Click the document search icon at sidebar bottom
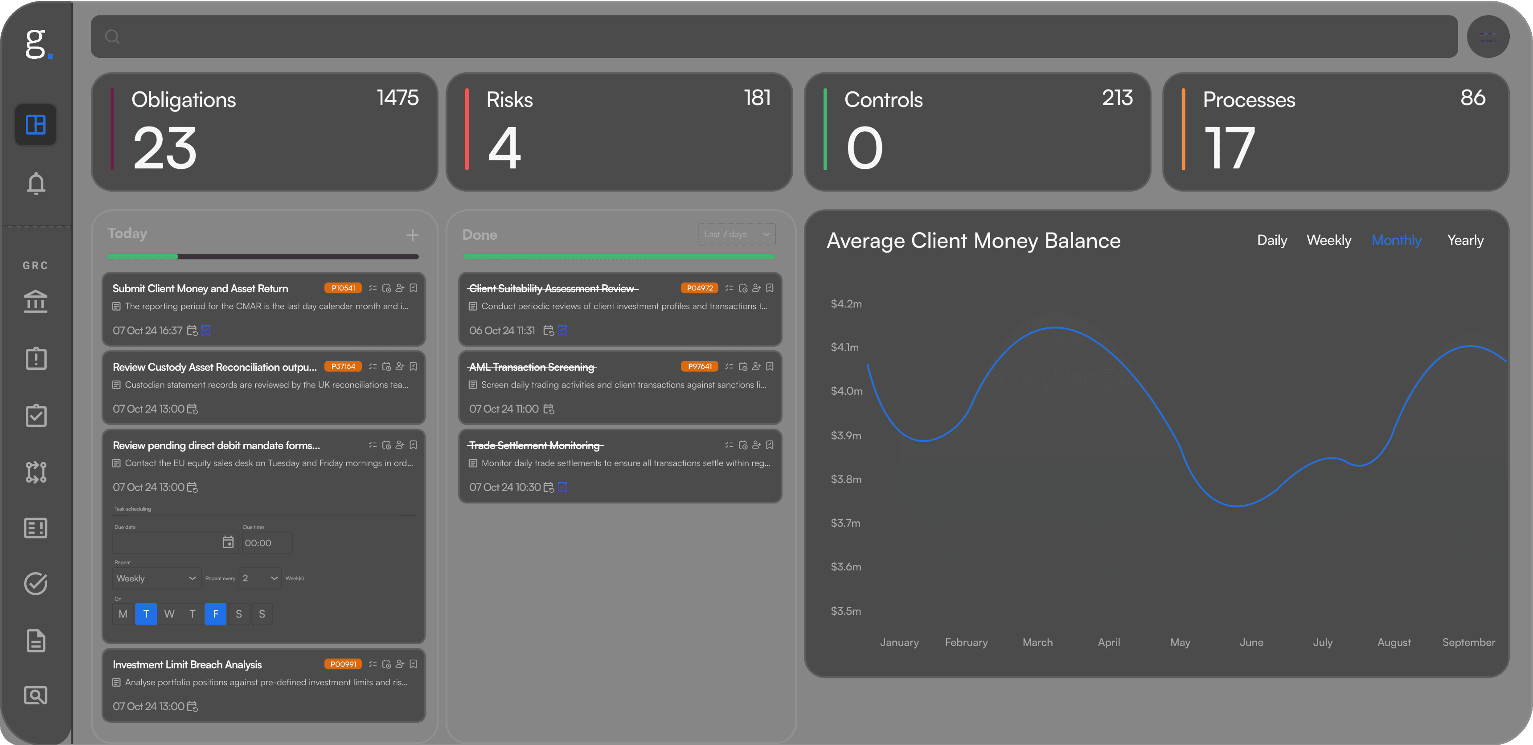Image resolution: width=1533 pixels, height=745 pixels. [x=36, y=695]
